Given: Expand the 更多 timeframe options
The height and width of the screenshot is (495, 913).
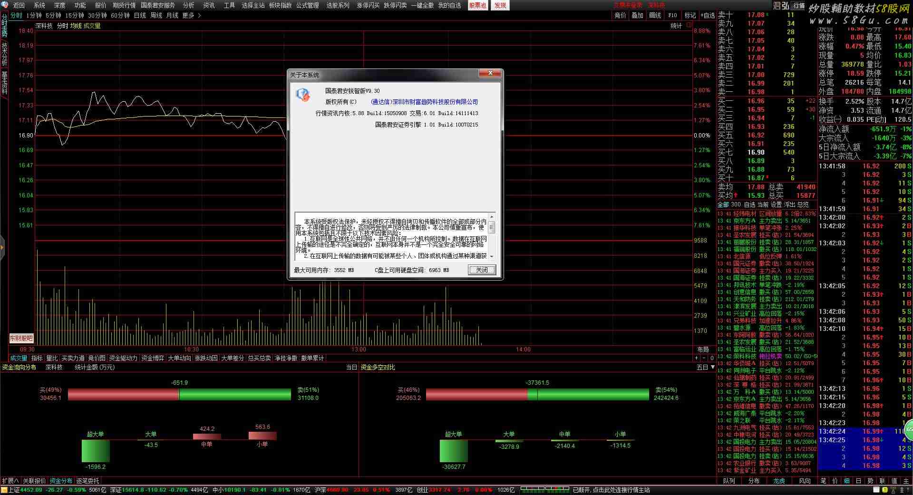Looking at the screenshot, I should pos(188,16).
